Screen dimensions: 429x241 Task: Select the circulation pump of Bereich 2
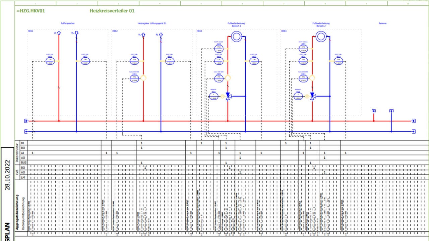[x=321, y=36]
